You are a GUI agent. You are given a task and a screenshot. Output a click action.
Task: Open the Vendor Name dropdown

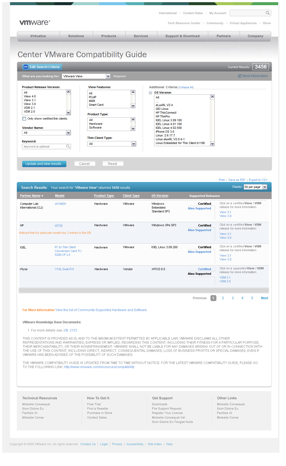[x=68, y=133]
